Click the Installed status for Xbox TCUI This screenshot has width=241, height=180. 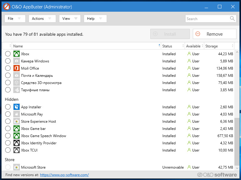pyautogui.click(x=169, y=150)
